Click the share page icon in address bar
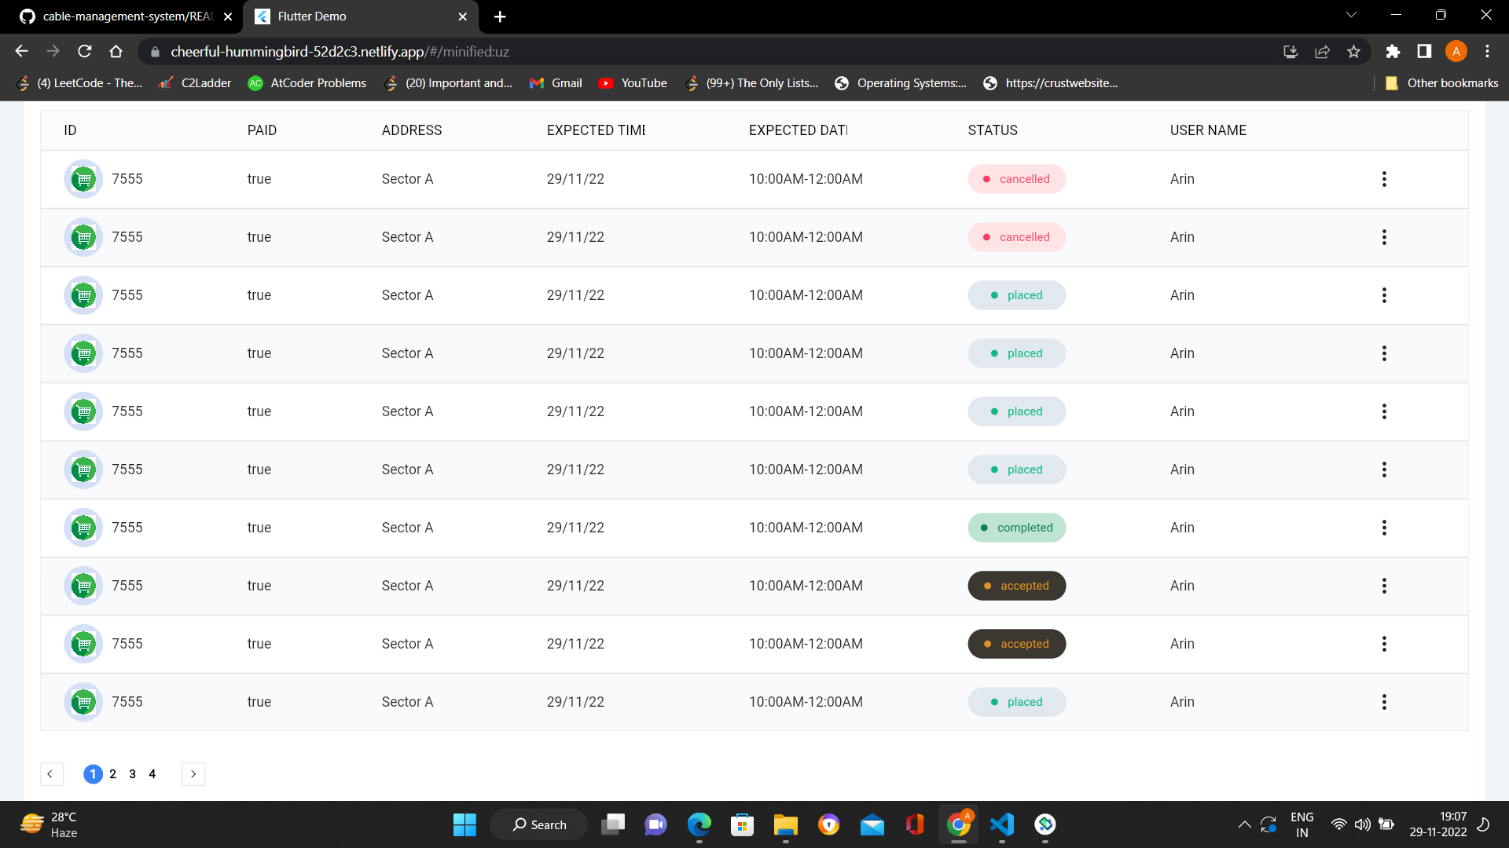Viewport: 1509px width, 848px height. point(1322,52)
